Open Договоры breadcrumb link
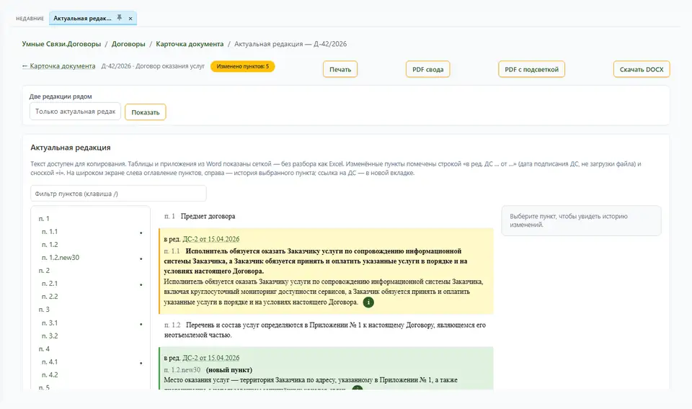Screen dimensions: 692x409 click(128, 44)
